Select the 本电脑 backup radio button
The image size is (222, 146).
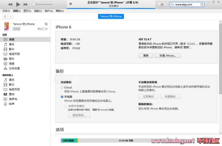pos(62,97)
